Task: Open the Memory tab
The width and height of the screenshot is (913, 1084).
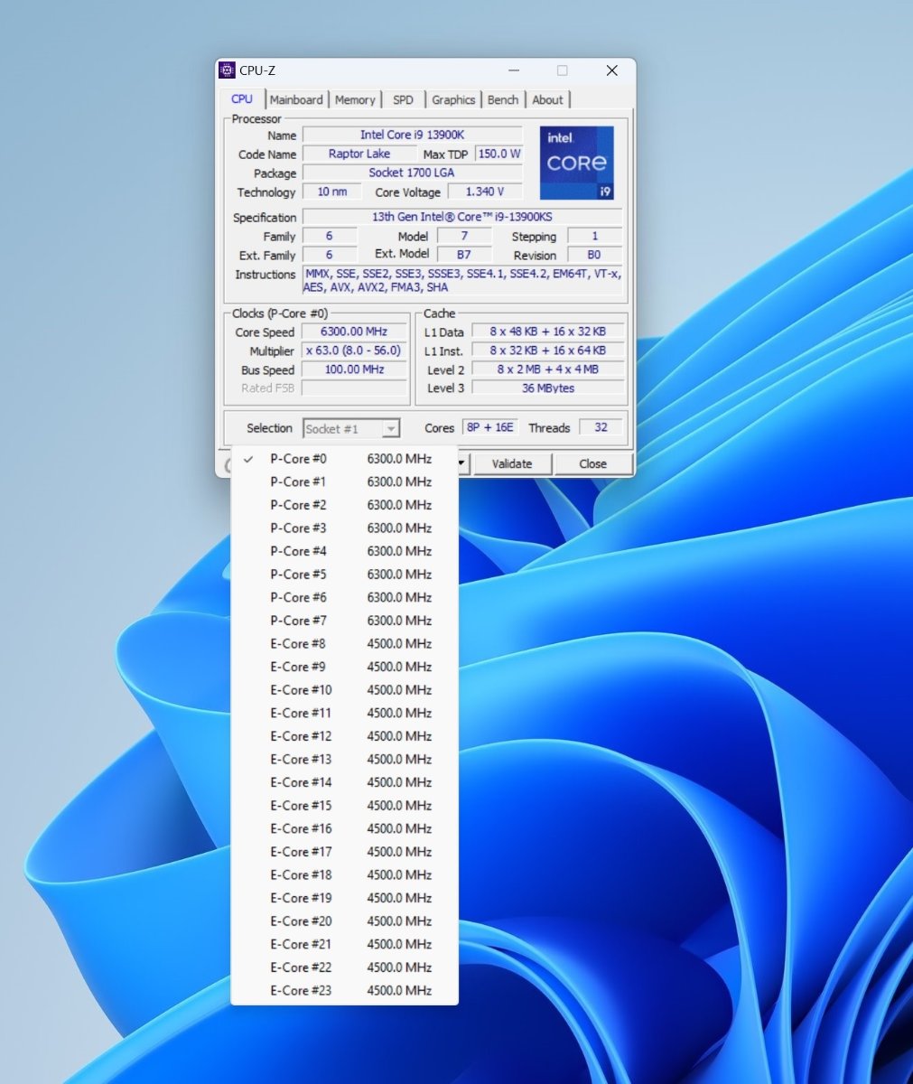Action: 355,100
